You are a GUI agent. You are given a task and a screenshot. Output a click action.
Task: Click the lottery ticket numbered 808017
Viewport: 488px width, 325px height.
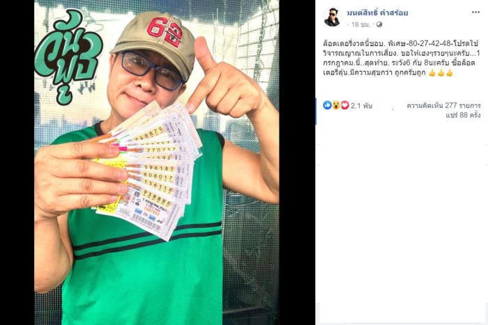(159, 177)
